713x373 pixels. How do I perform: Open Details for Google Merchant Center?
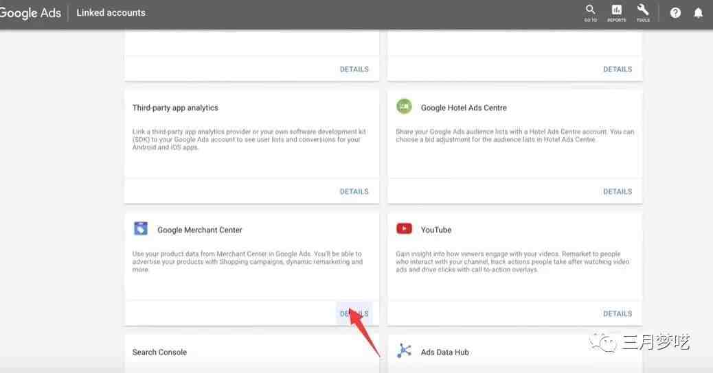pos(354,313)
